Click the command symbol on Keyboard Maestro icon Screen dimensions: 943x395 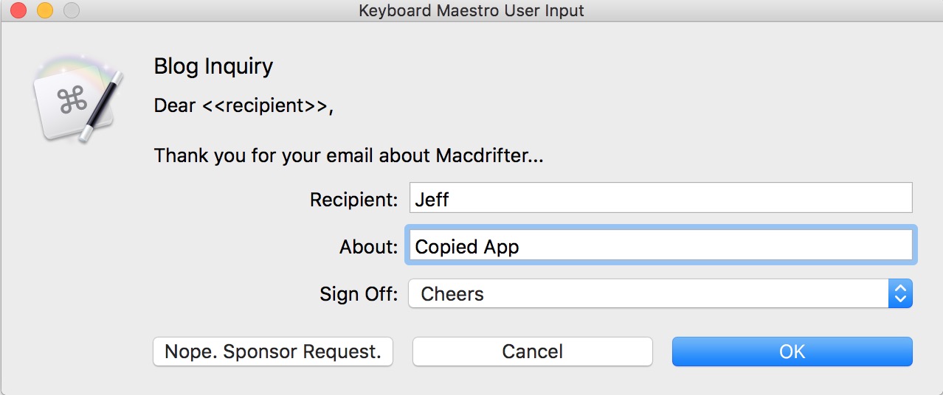72,102
